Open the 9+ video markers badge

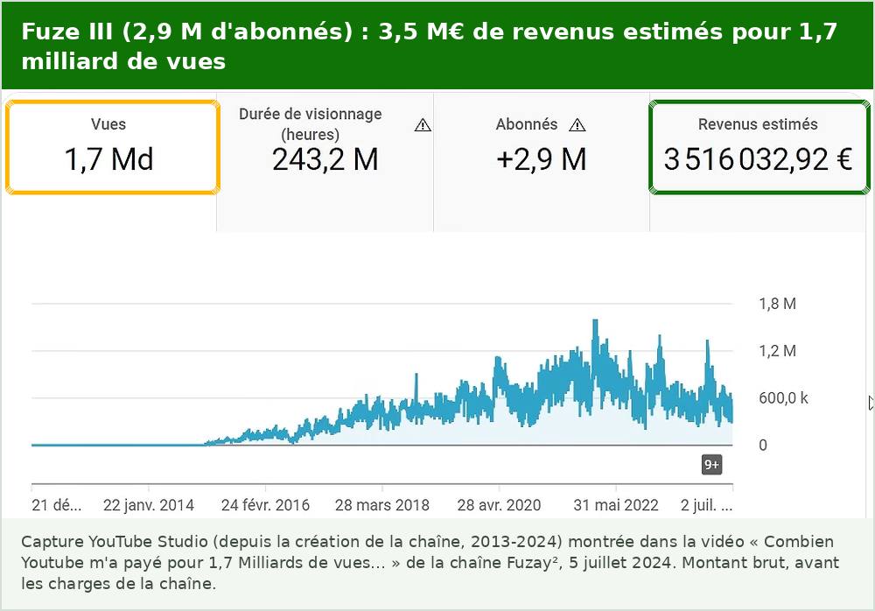click(711, 465)
